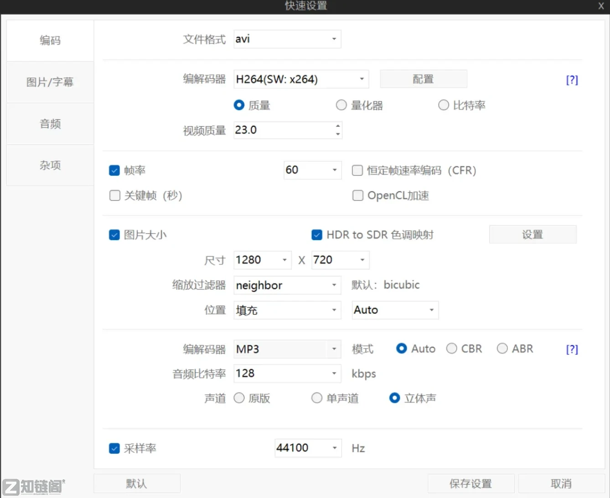Switch to the 音频 tab
The height and width of the screenshot is (498, 610).
(x=50, y=123)
